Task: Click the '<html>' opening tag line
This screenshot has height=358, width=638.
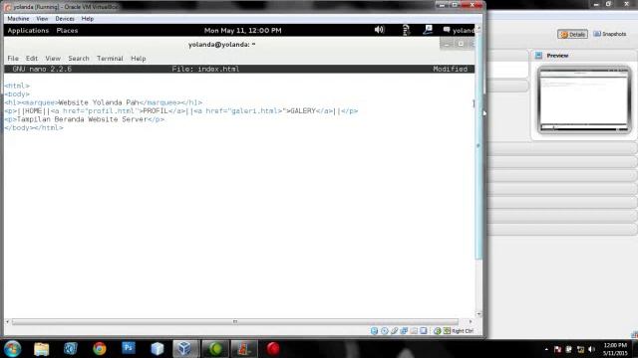Action: pyautogui.click(x=17, y=87)
